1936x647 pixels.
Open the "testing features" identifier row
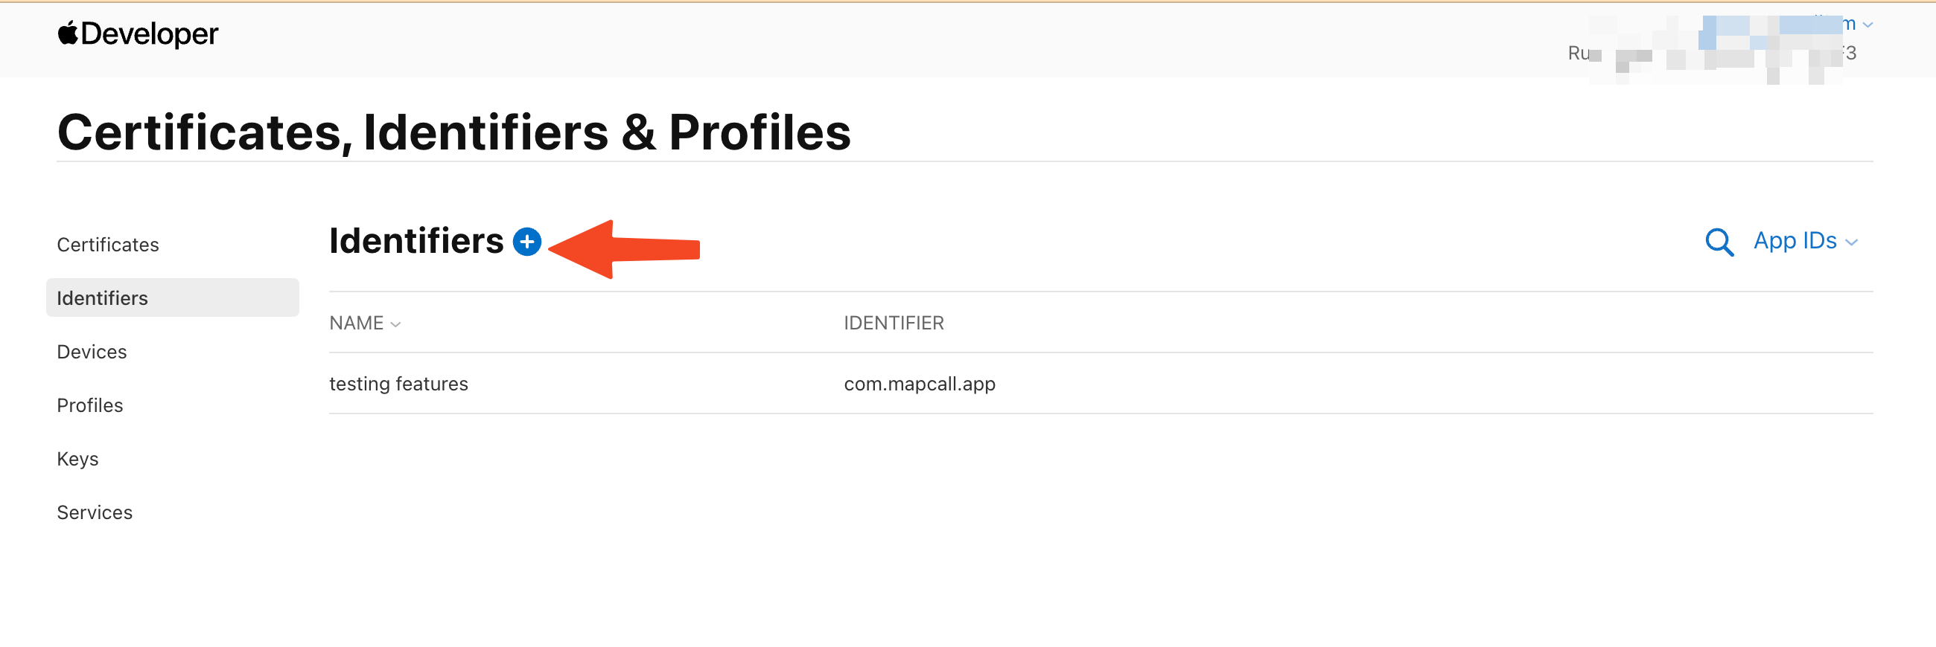[398, 384]
